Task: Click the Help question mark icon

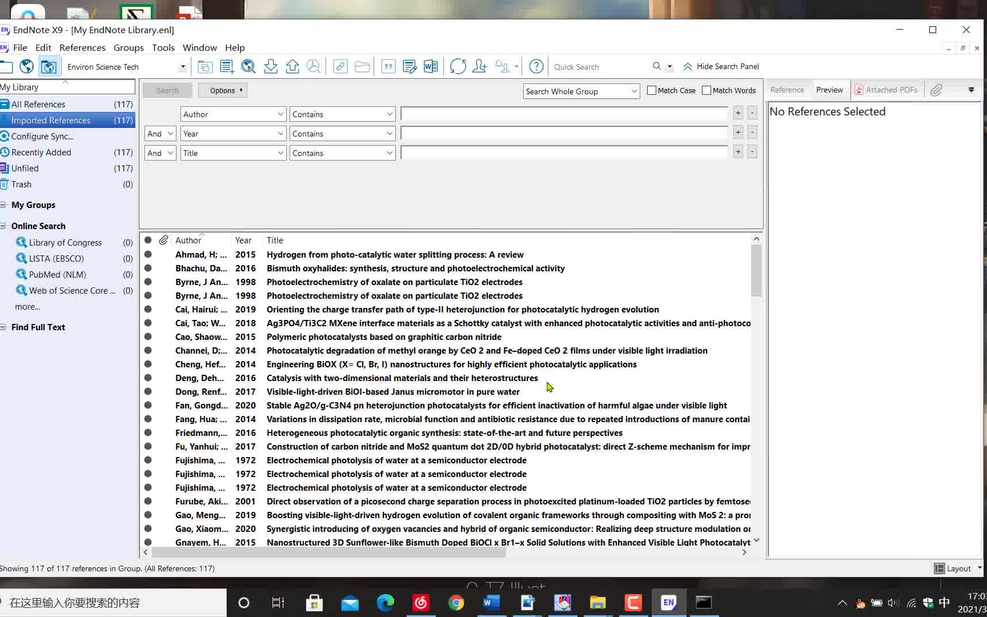Action: click(536, 67)
